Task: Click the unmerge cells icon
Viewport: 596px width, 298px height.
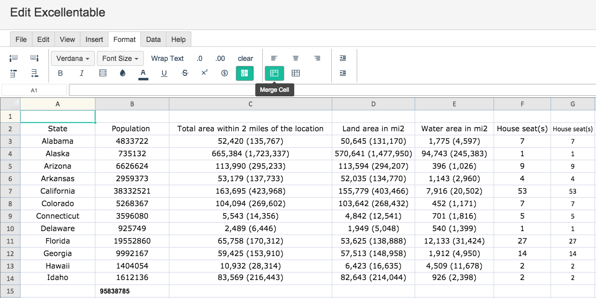Action: pos(296,73)
